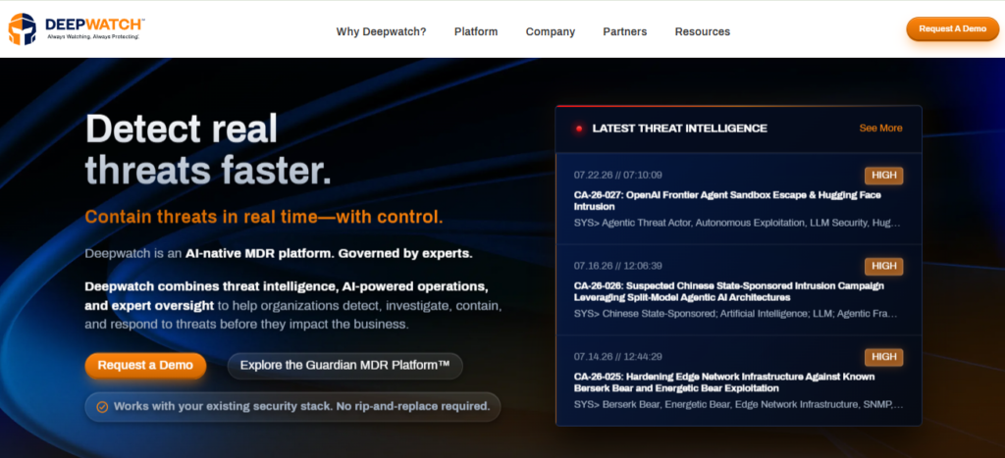Click the hero Request a Demo button

point(145,365)
